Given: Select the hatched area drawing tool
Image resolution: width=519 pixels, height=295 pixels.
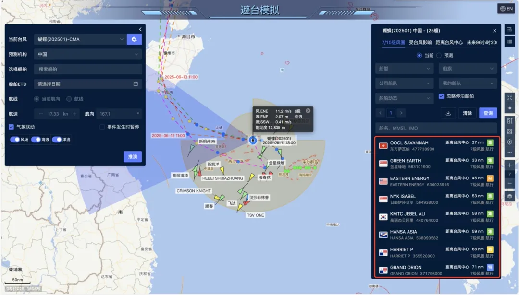Looking at the screenshot, I should [x=510, y=131].
